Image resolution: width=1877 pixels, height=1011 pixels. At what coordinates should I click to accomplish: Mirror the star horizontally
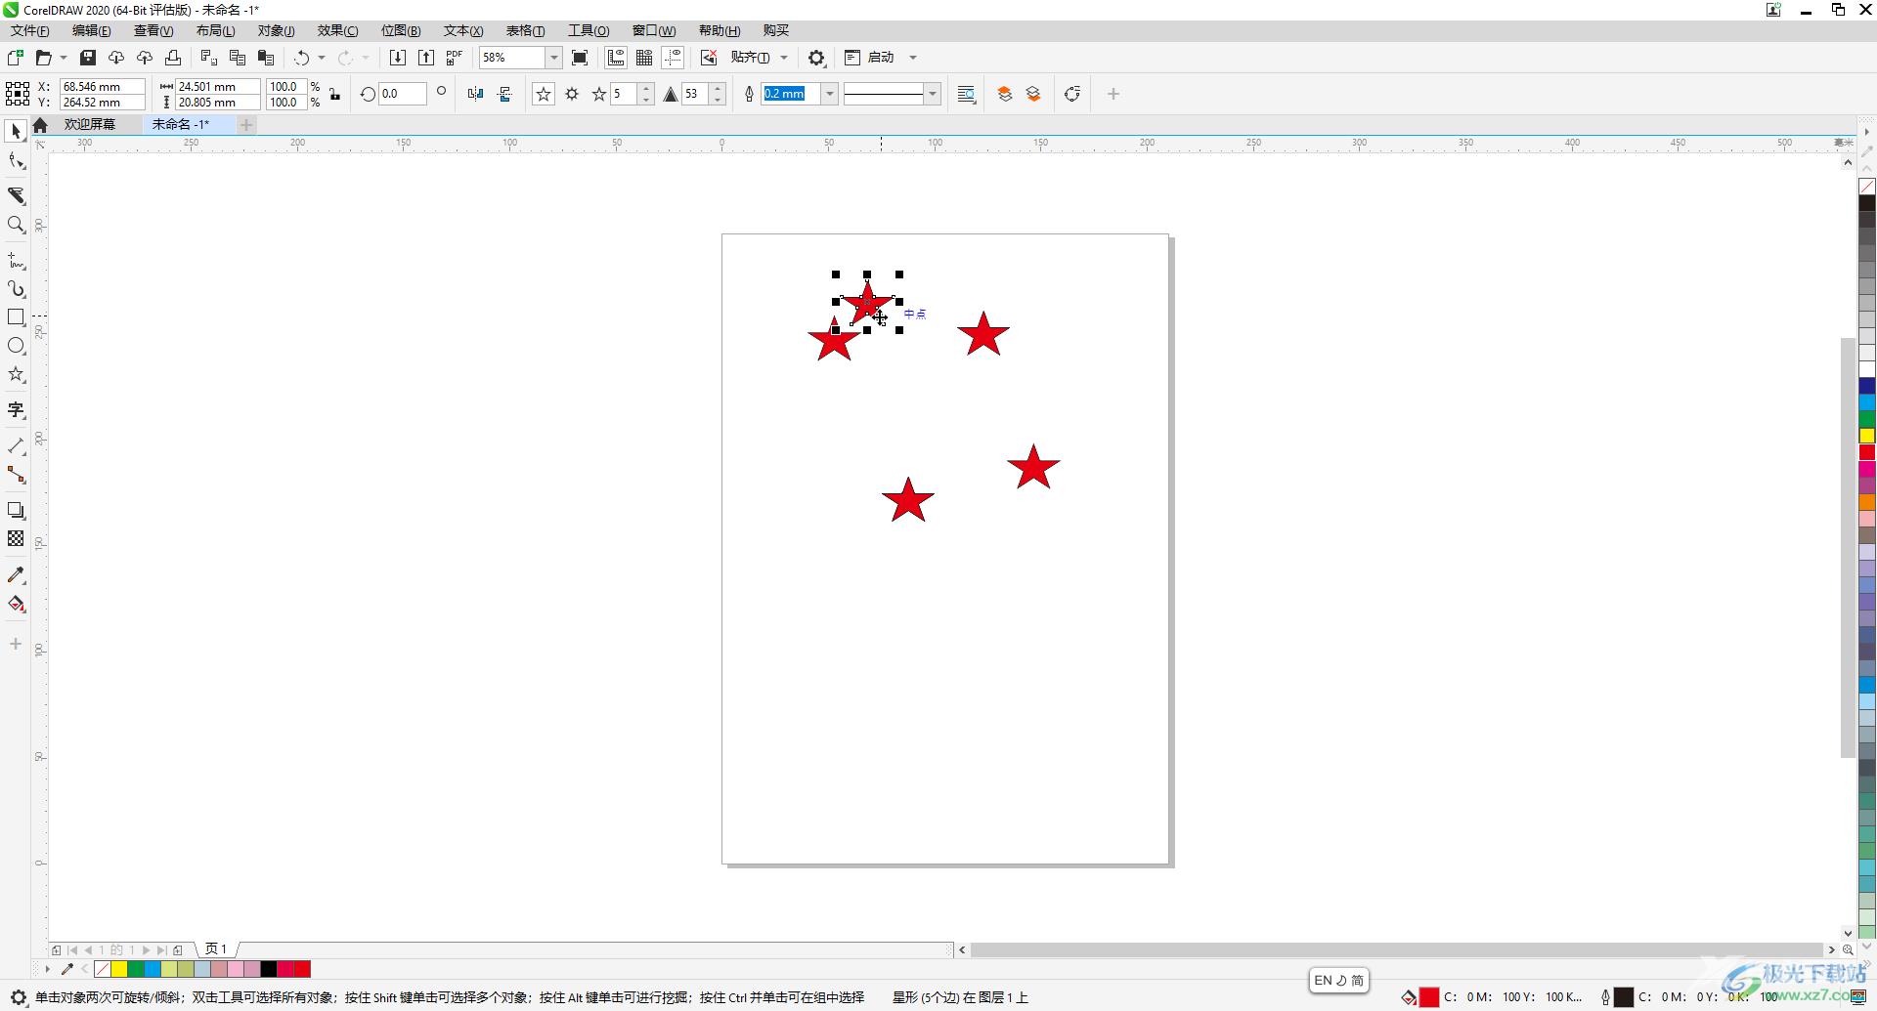point(475,94)
